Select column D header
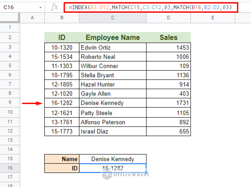The height and width of the screenshot is (187, 251). tap(168, 18)
